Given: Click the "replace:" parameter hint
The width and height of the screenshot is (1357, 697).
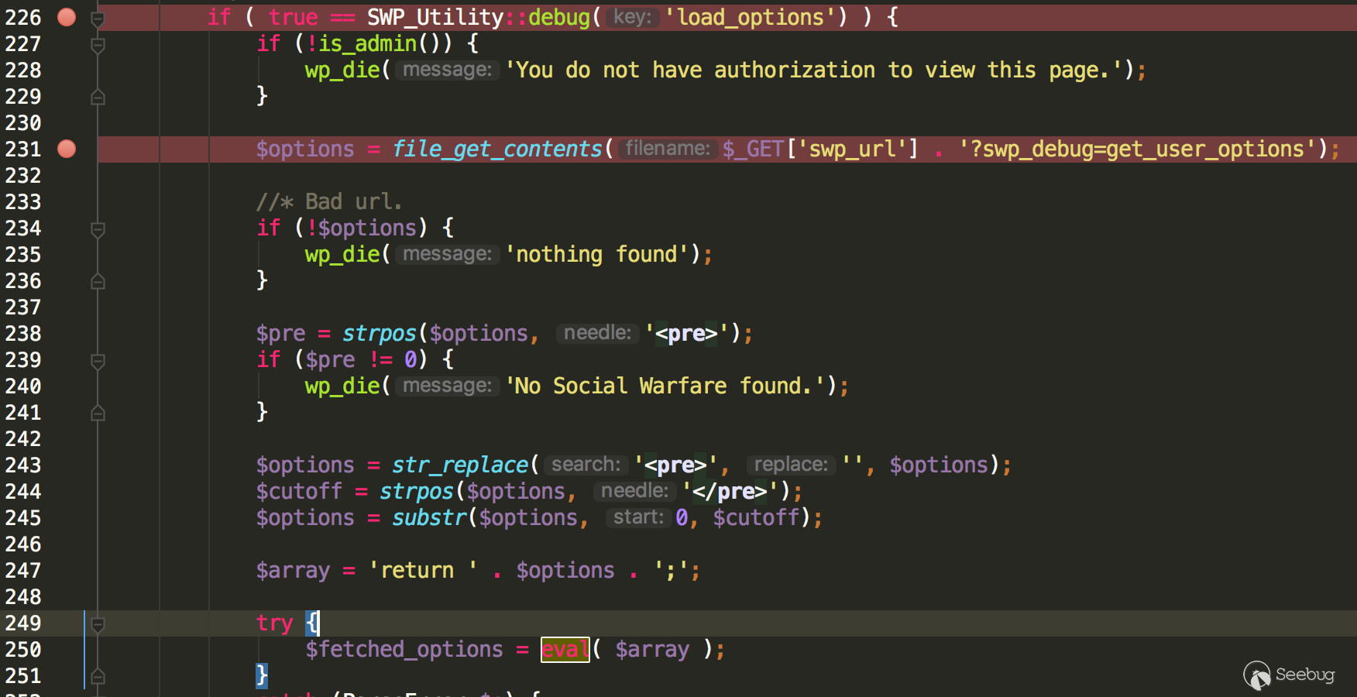Looking at the screenshot, I should [x=791, y=465].
